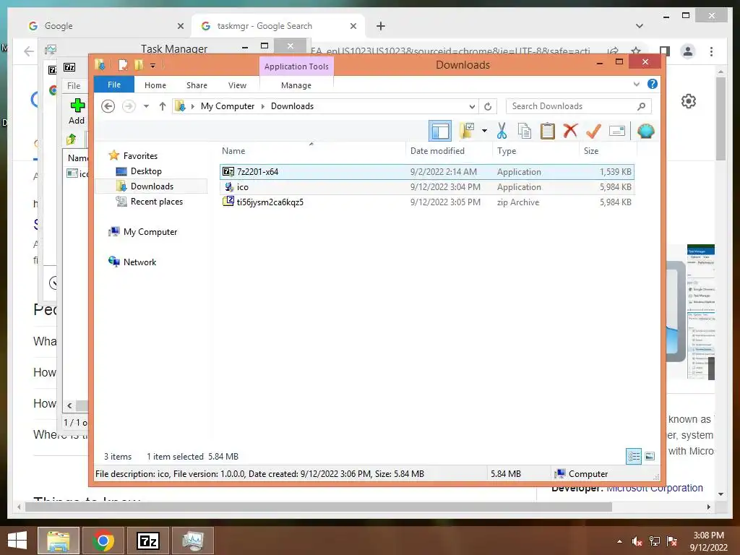Click the magnifier icon in the Search Downloads box
740x555 pixels.
pyautogui.click(x=641, y=106)
